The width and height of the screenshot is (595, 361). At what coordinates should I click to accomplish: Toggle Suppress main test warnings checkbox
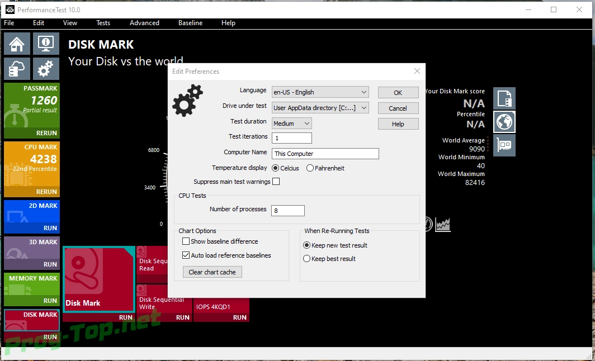pos(276,182)
